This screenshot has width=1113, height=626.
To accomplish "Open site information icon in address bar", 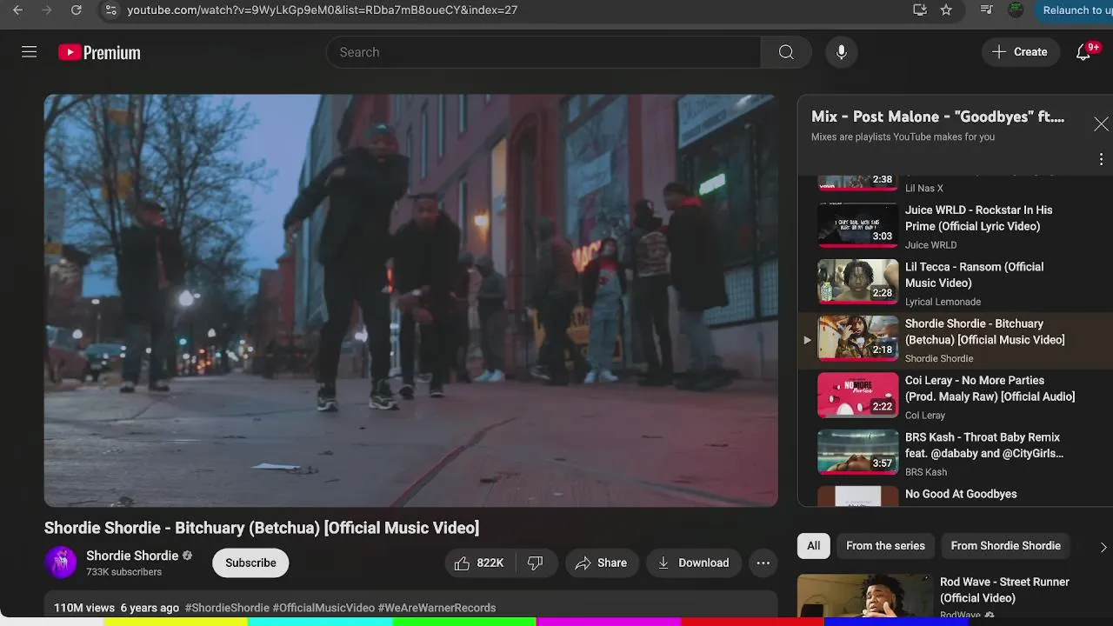I will 110,10.
